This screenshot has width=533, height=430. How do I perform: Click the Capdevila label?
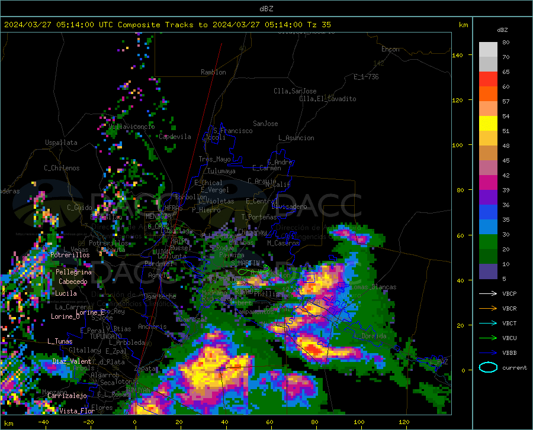coord(175,137)
